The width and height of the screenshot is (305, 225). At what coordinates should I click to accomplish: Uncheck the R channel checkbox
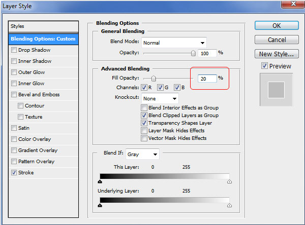coord(144,88)
